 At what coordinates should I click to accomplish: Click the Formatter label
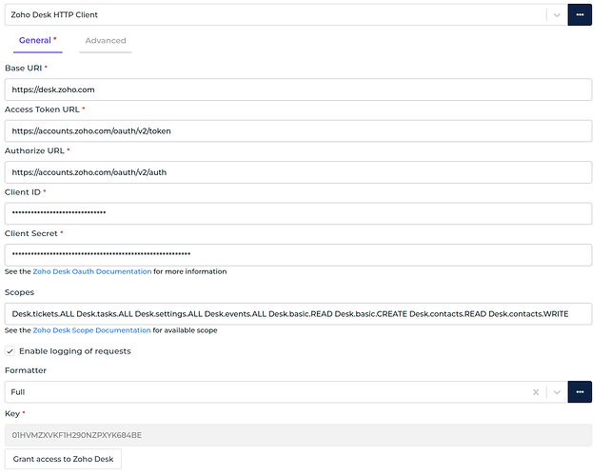tap(26, 370)
